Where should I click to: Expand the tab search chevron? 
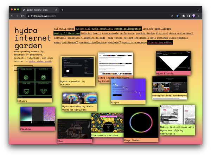(x=199, y=10)
